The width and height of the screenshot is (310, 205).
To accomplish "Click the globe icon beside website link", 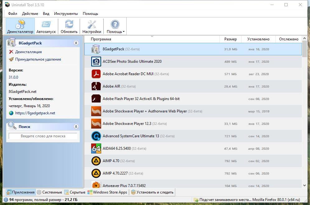I will (11, 113).
